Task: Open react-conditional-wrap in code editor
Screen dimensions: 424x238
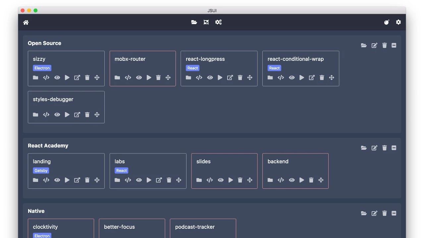Action: tap(281, 77)
